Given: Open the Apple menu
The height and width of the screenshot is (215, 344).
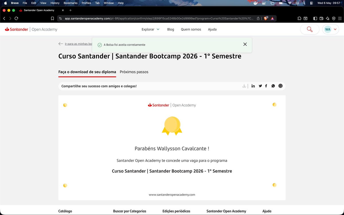Looking at the screenshot, I should 5,3.
